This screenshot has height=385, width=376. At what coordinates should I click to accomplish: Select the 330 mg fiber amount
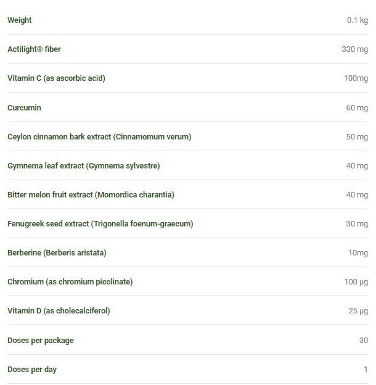tap(355, 49)
